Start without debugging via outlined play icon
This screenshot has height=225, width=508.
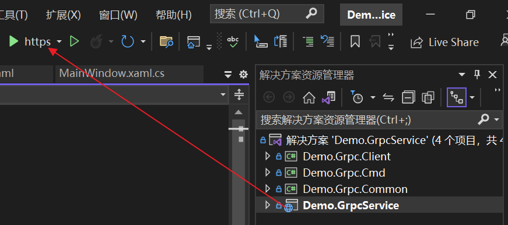click(75, 41)
